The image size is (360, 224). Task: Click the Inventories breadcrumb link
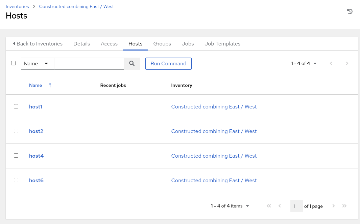pos(17,7)
